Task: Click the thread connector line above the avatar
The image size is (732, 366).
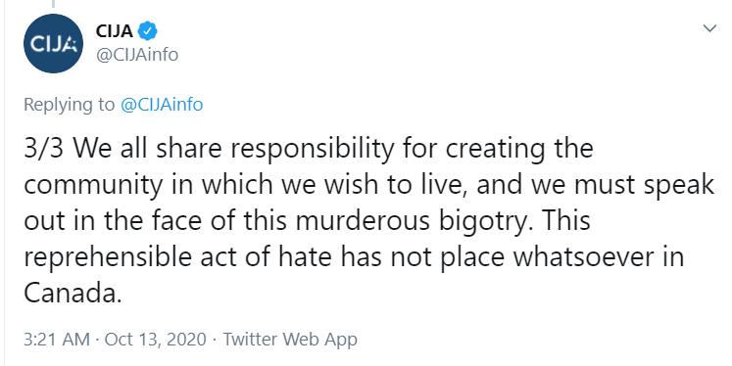Action: click(53, 4)
